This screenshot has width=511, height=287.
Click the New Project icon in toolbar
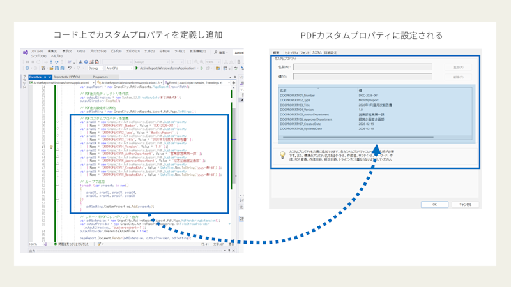point(43,68)
